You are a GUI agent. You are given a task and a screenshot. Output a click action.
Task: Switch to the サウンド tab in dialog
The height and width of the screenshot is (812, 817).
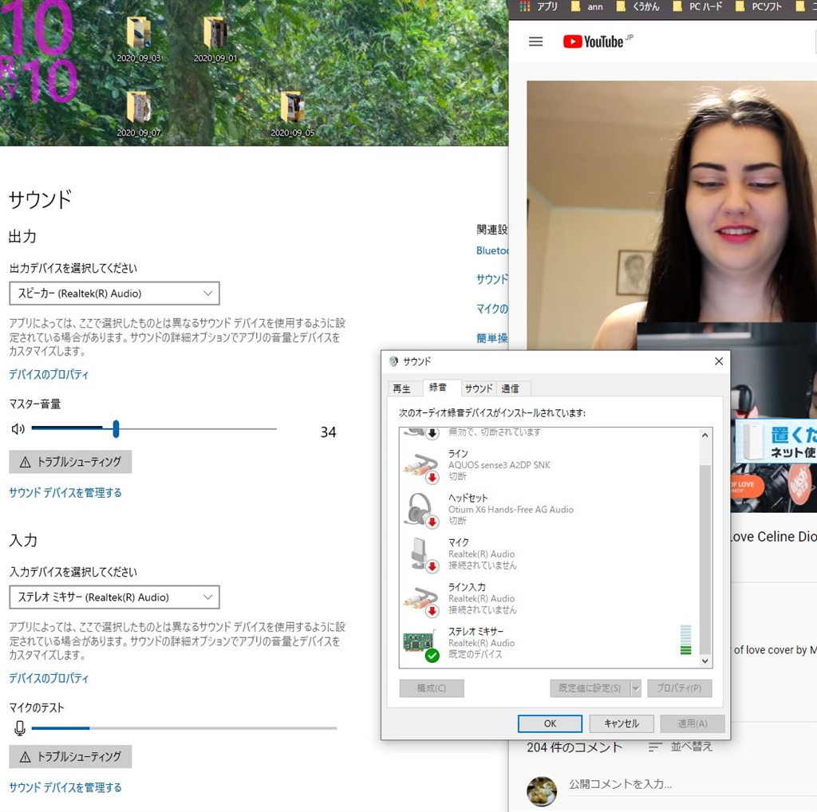[x=479, y=388]
